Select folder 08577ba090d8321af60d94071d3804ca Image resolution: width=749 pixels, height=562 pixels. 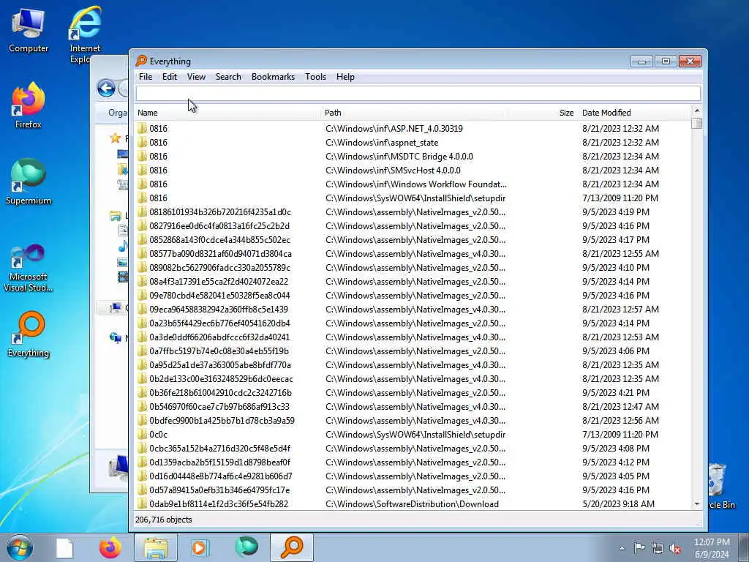click(x=413, y=253)
